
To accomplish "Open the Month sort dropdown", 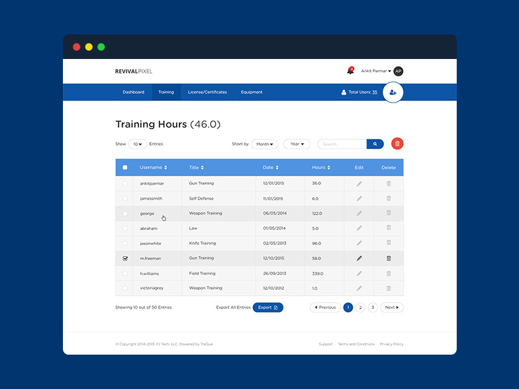I will click(x=265, y=144).
